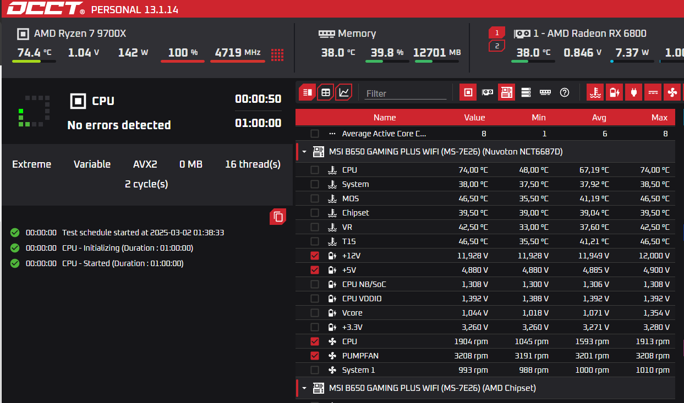Screen dimensions: 684x403
Task: Toggle the motherboard sensor filter icon
Action: coord(506,92)
